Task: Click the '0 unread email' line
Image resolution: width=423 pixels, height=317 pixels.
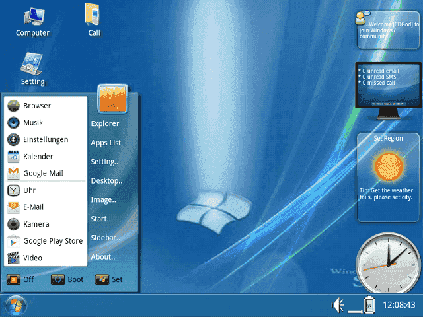Action: (379, 71)
